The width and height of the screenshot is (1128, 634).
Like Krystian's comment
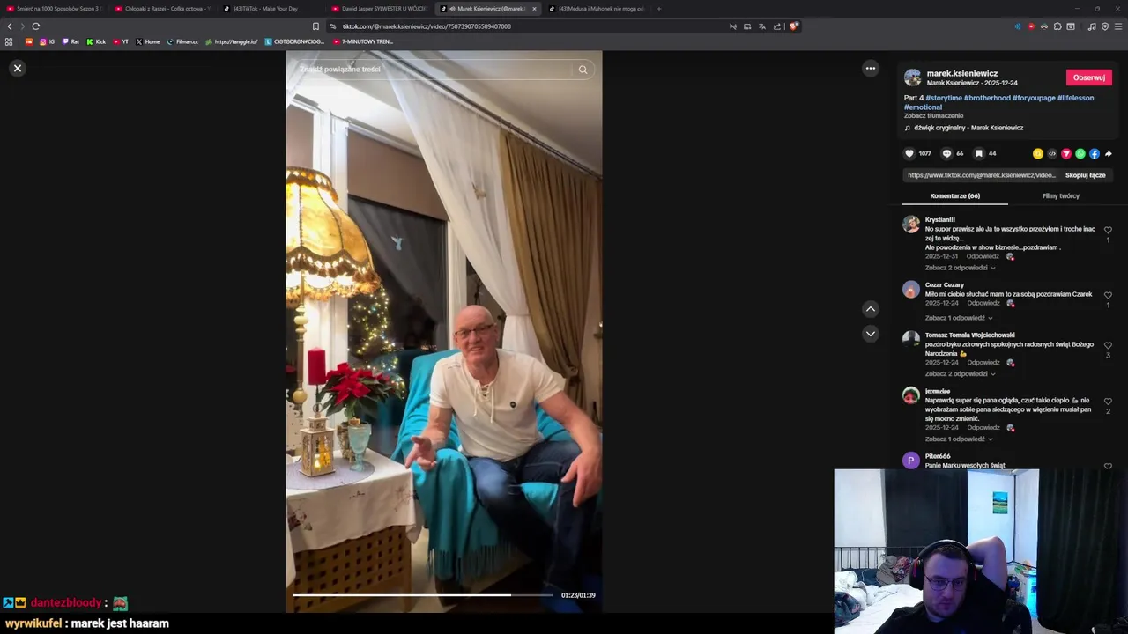tap(1108, 230)
